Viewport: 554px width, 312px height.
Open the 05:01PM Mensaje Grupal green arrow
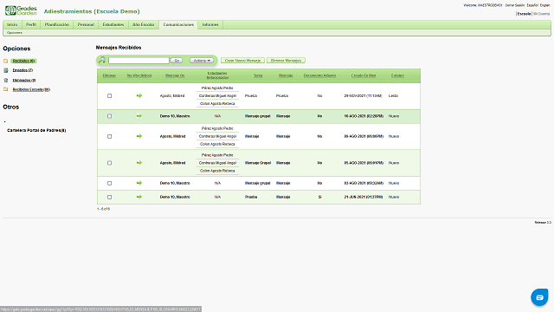[x=139, y=163]
